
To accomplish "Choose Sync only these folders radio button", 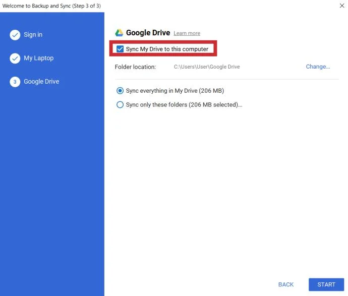I will coord(120,104).
